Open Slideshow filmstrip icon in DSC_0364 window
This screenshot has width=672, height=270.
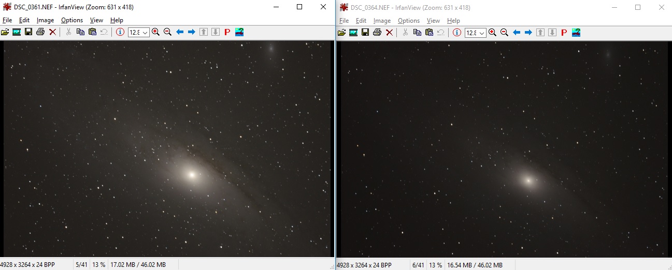353,32
